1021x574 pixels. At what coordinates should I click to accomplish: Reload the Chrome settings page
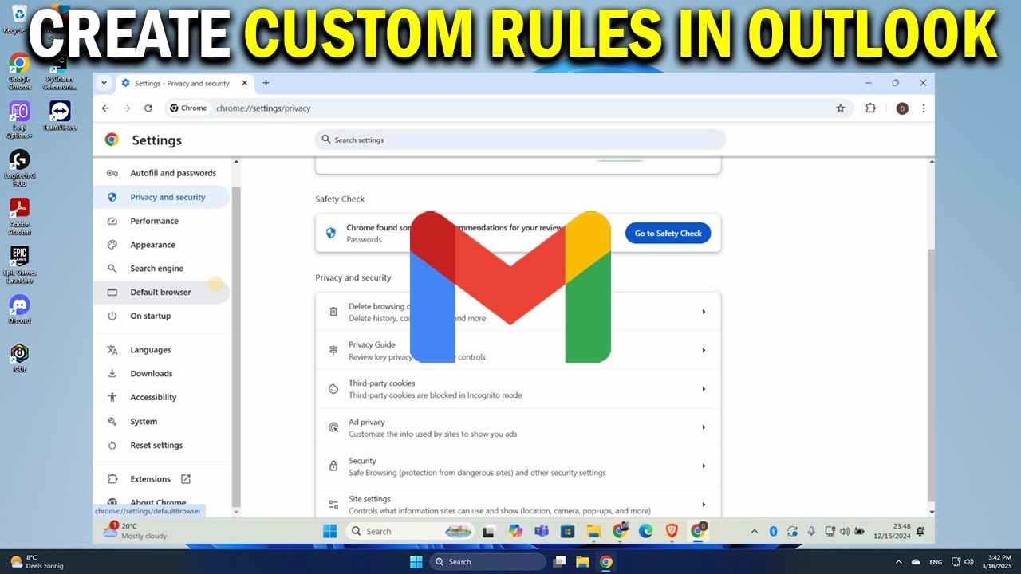148,108
